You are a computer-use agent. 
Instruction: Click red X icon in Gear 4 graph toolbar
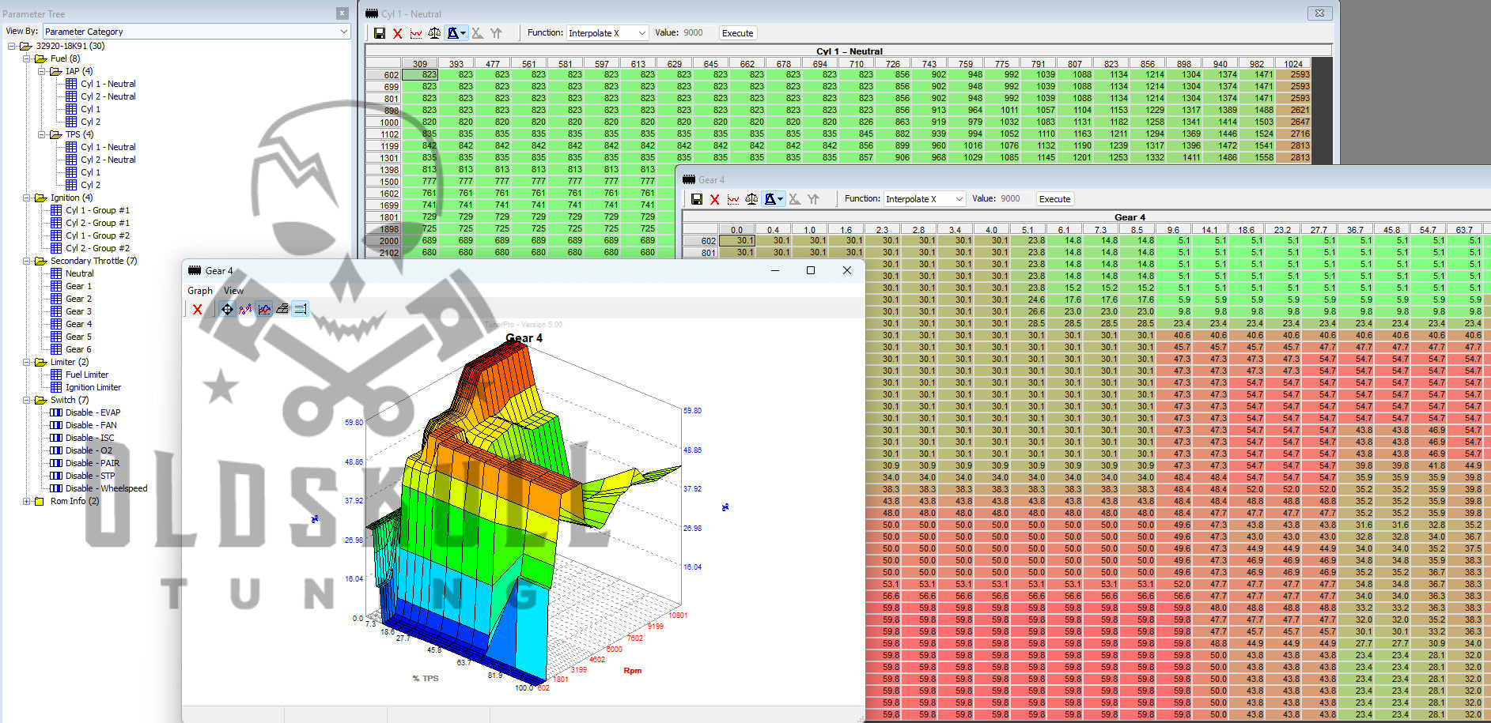[198, 310]
